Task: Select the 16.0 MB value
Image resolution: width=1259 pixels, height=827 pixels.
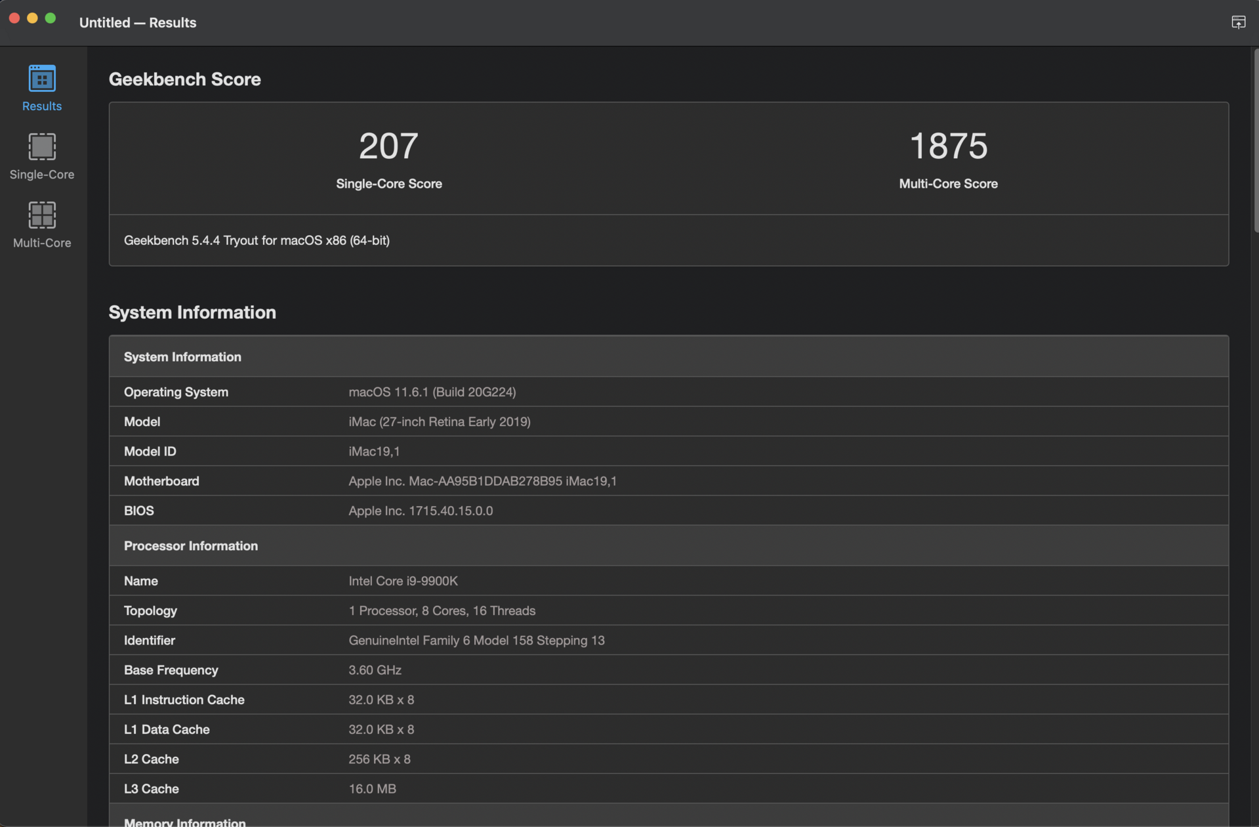Action: point(372,789)
